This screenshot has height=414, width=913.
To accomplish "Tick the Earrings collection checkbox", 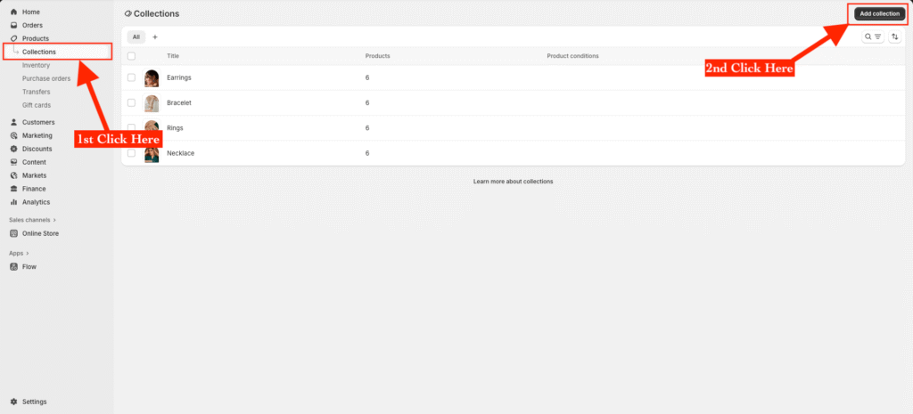I will click(x=131, y=77).
